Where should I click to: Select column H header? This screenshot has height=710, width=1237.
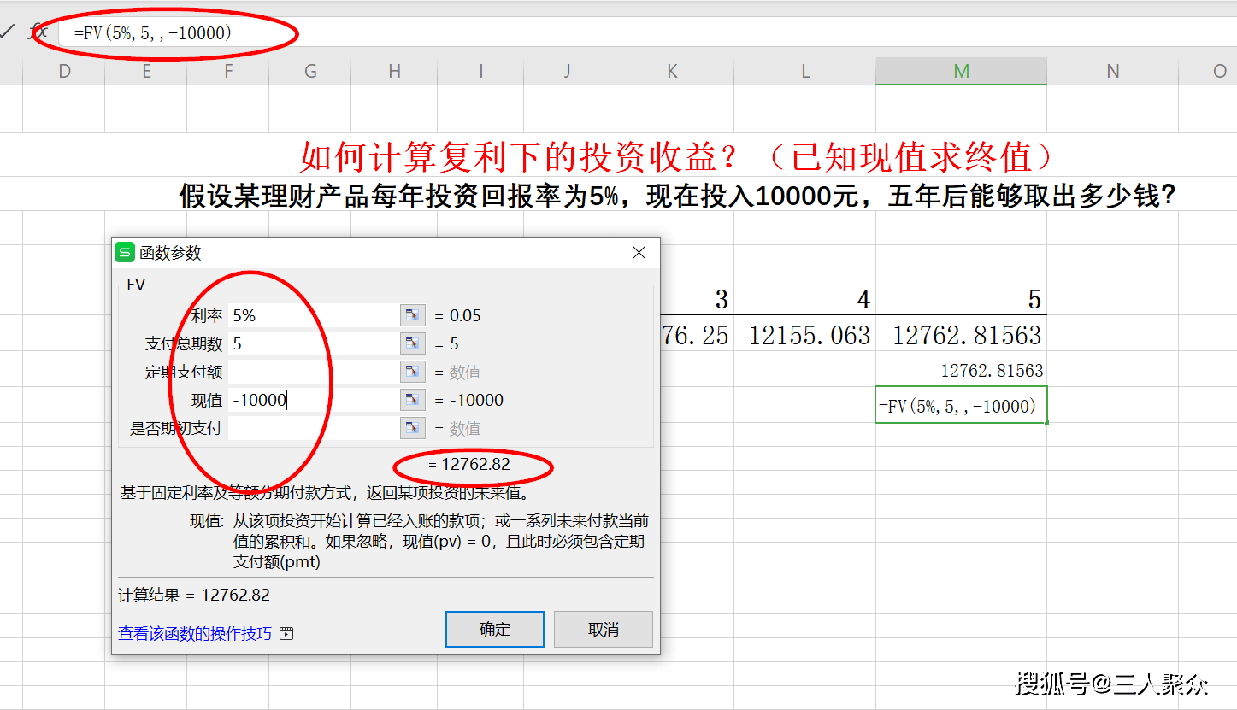394,72
